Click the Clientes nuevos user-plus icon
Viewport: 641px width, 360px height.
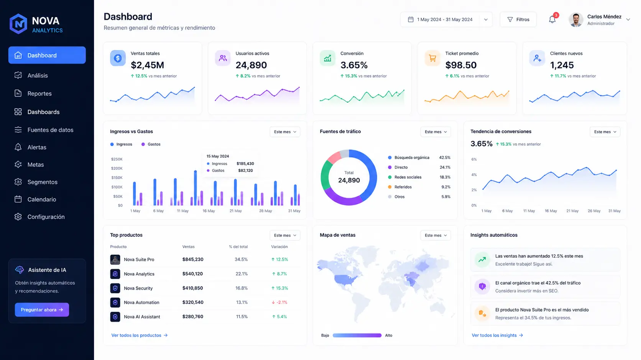537,58
